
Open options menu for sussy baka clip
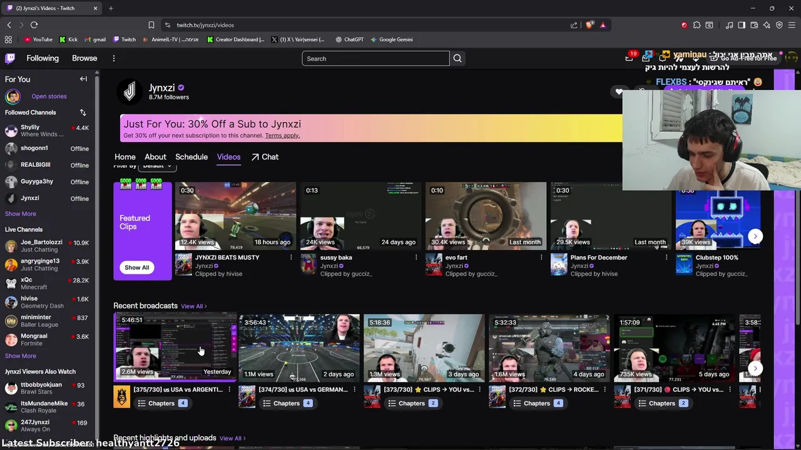(x=416, y=257)
